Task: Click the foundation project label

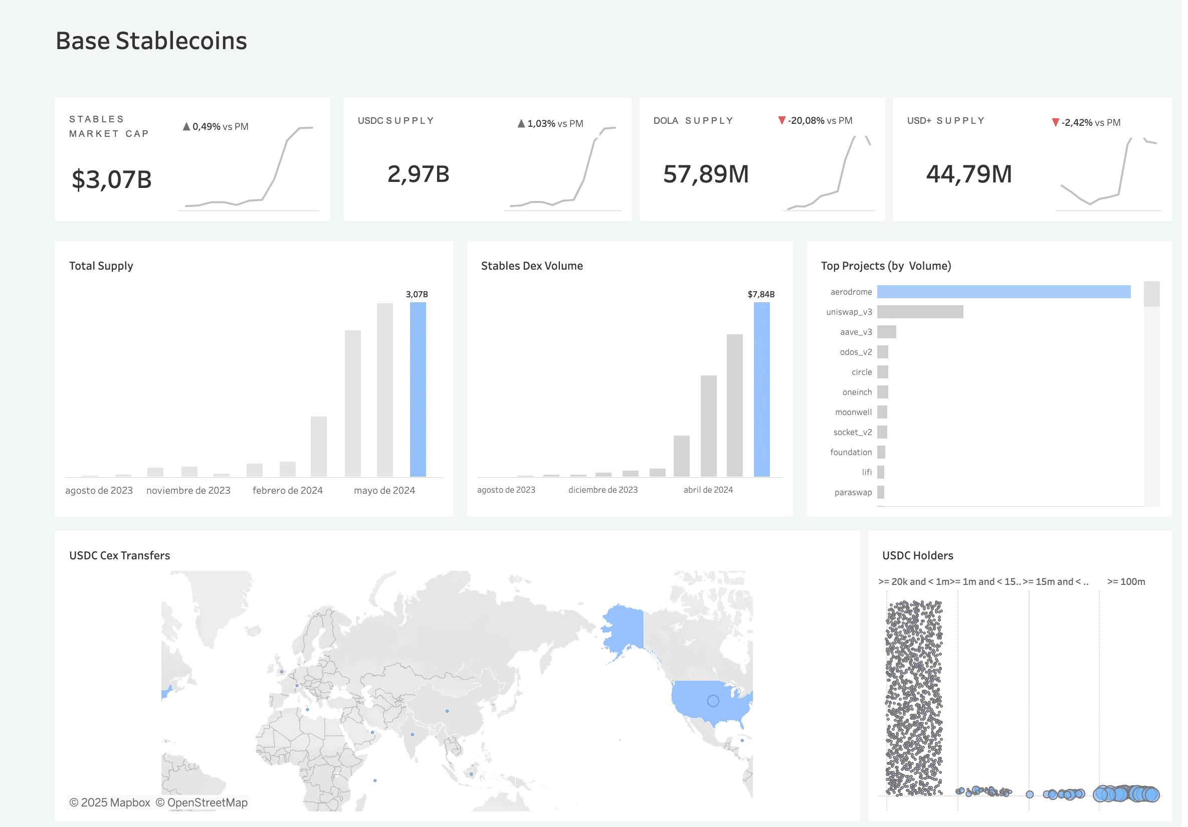Action: pyautogui.click(x=851, y=452)
